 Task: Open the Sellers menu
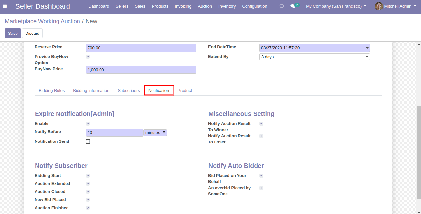point(122,6)
